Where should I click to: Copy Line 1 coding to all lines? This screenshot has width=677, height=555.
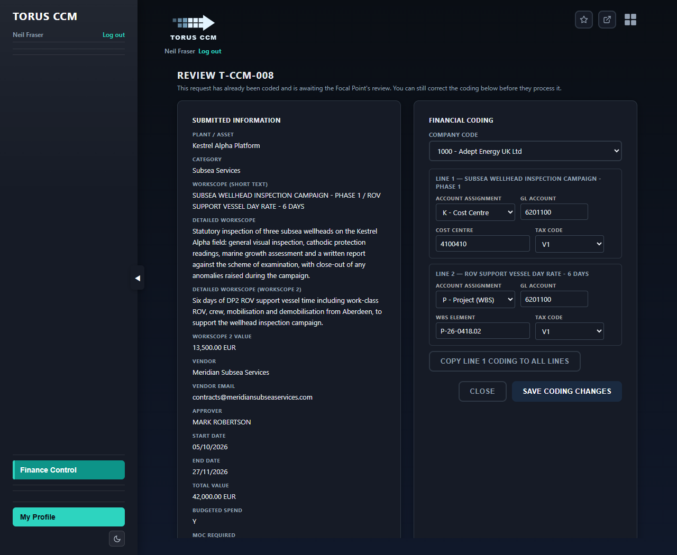[x=505, y=361]
